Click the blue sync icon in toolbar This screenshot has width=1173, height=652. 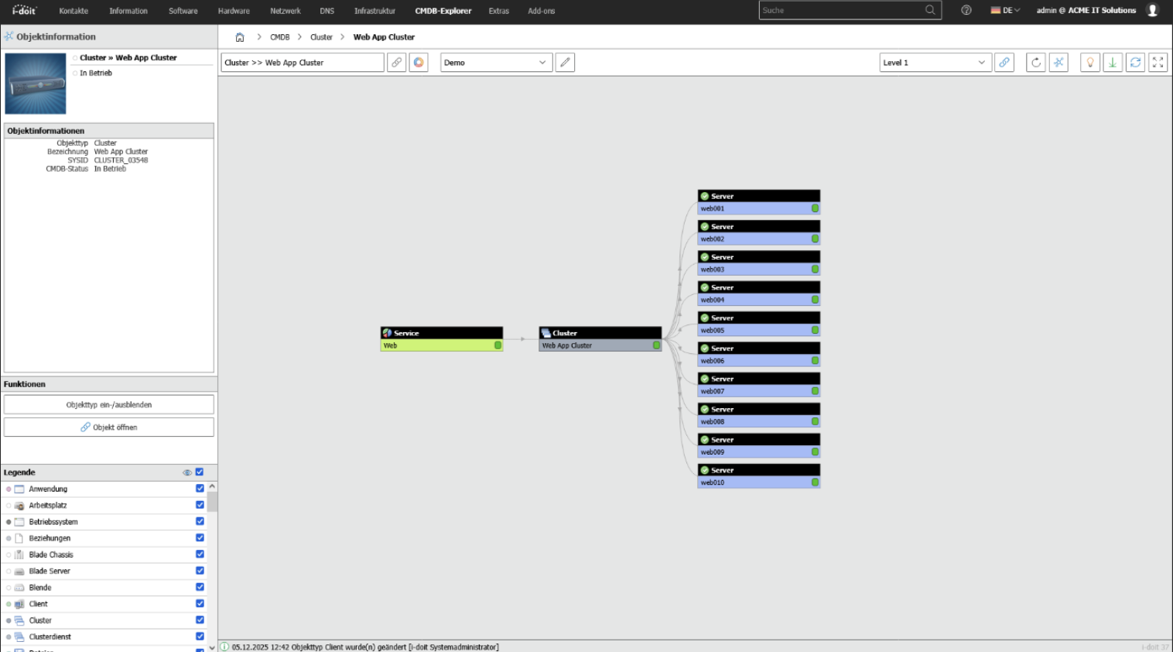coord(1135,62)
